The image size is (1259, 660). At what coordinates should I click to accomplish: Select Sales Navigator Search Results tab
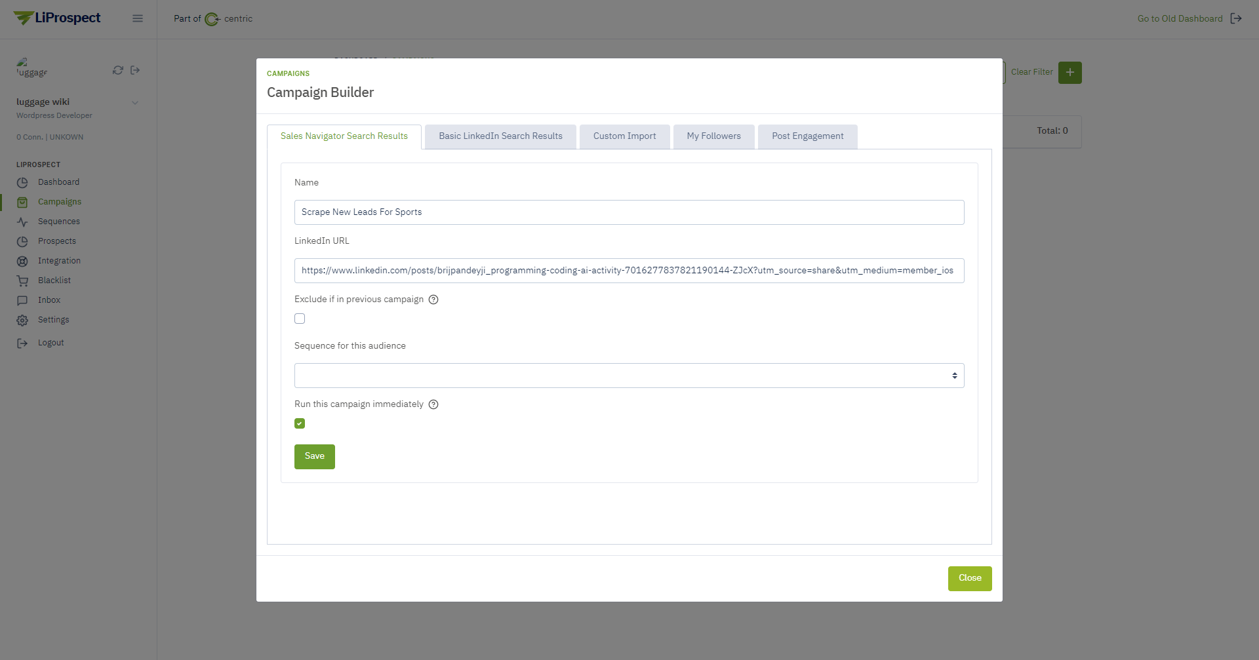(x=344, y=136)
